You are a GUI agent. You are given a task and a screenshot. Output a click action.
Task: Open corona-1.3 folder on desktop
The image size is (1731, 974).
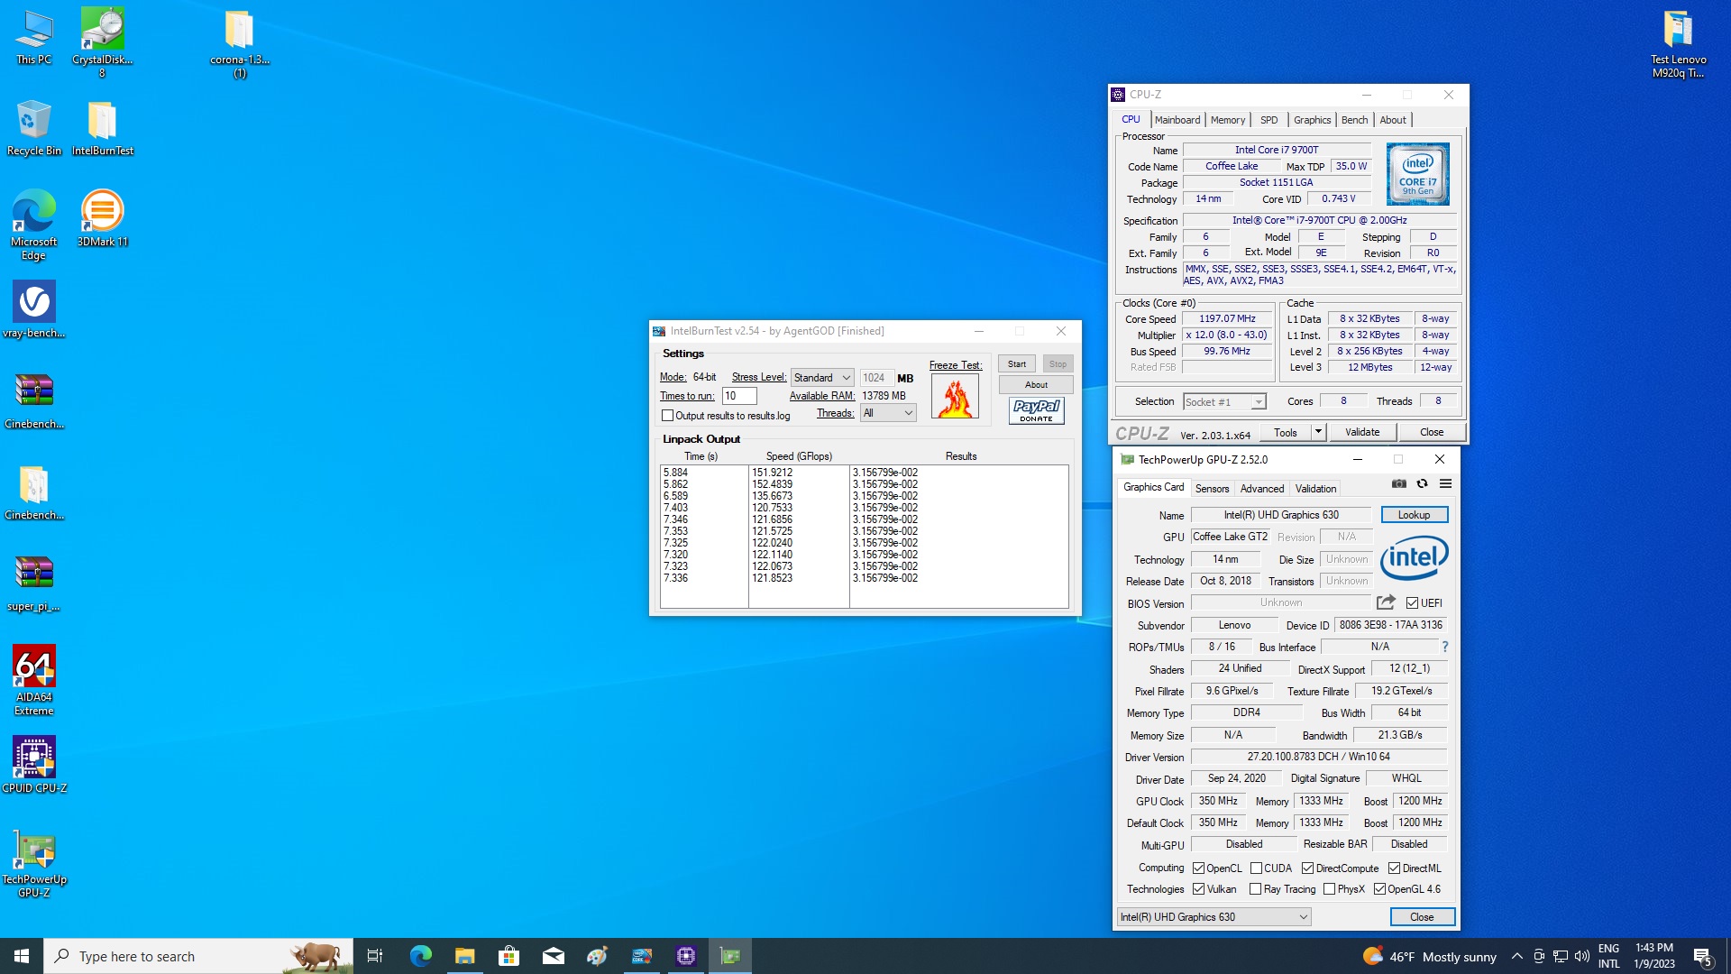click(240, 42)
